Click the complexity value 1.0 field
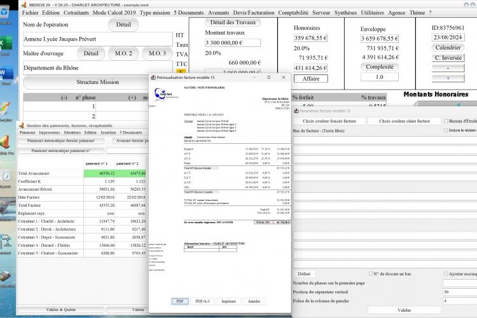This screenshot has height=318, width=477. click(379, 77)
